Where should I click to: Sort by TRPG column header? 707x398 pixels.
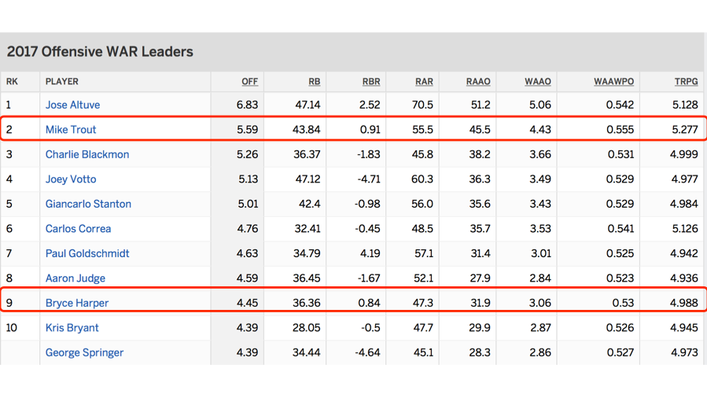tap(686, 81)
